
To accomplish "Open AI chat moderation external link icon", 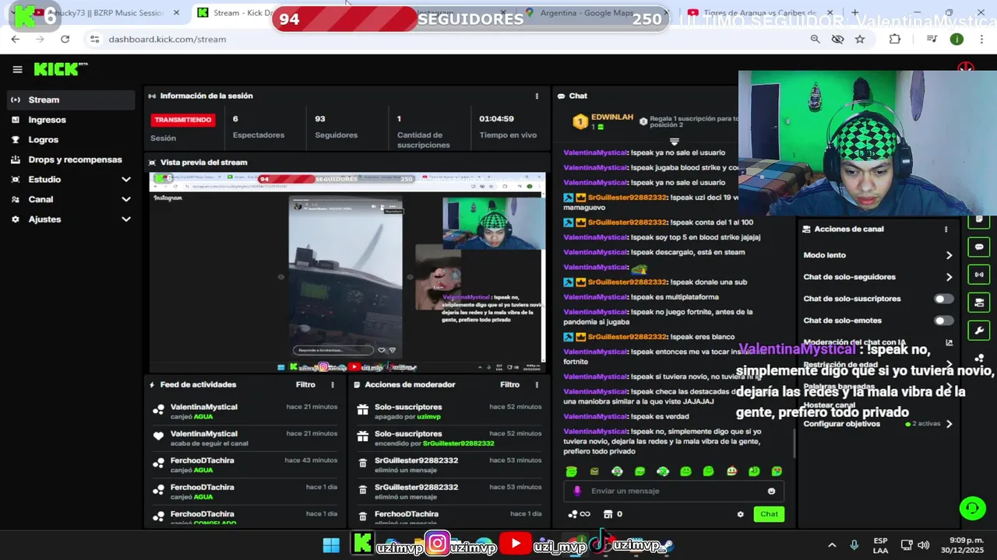I will [949, 342].
